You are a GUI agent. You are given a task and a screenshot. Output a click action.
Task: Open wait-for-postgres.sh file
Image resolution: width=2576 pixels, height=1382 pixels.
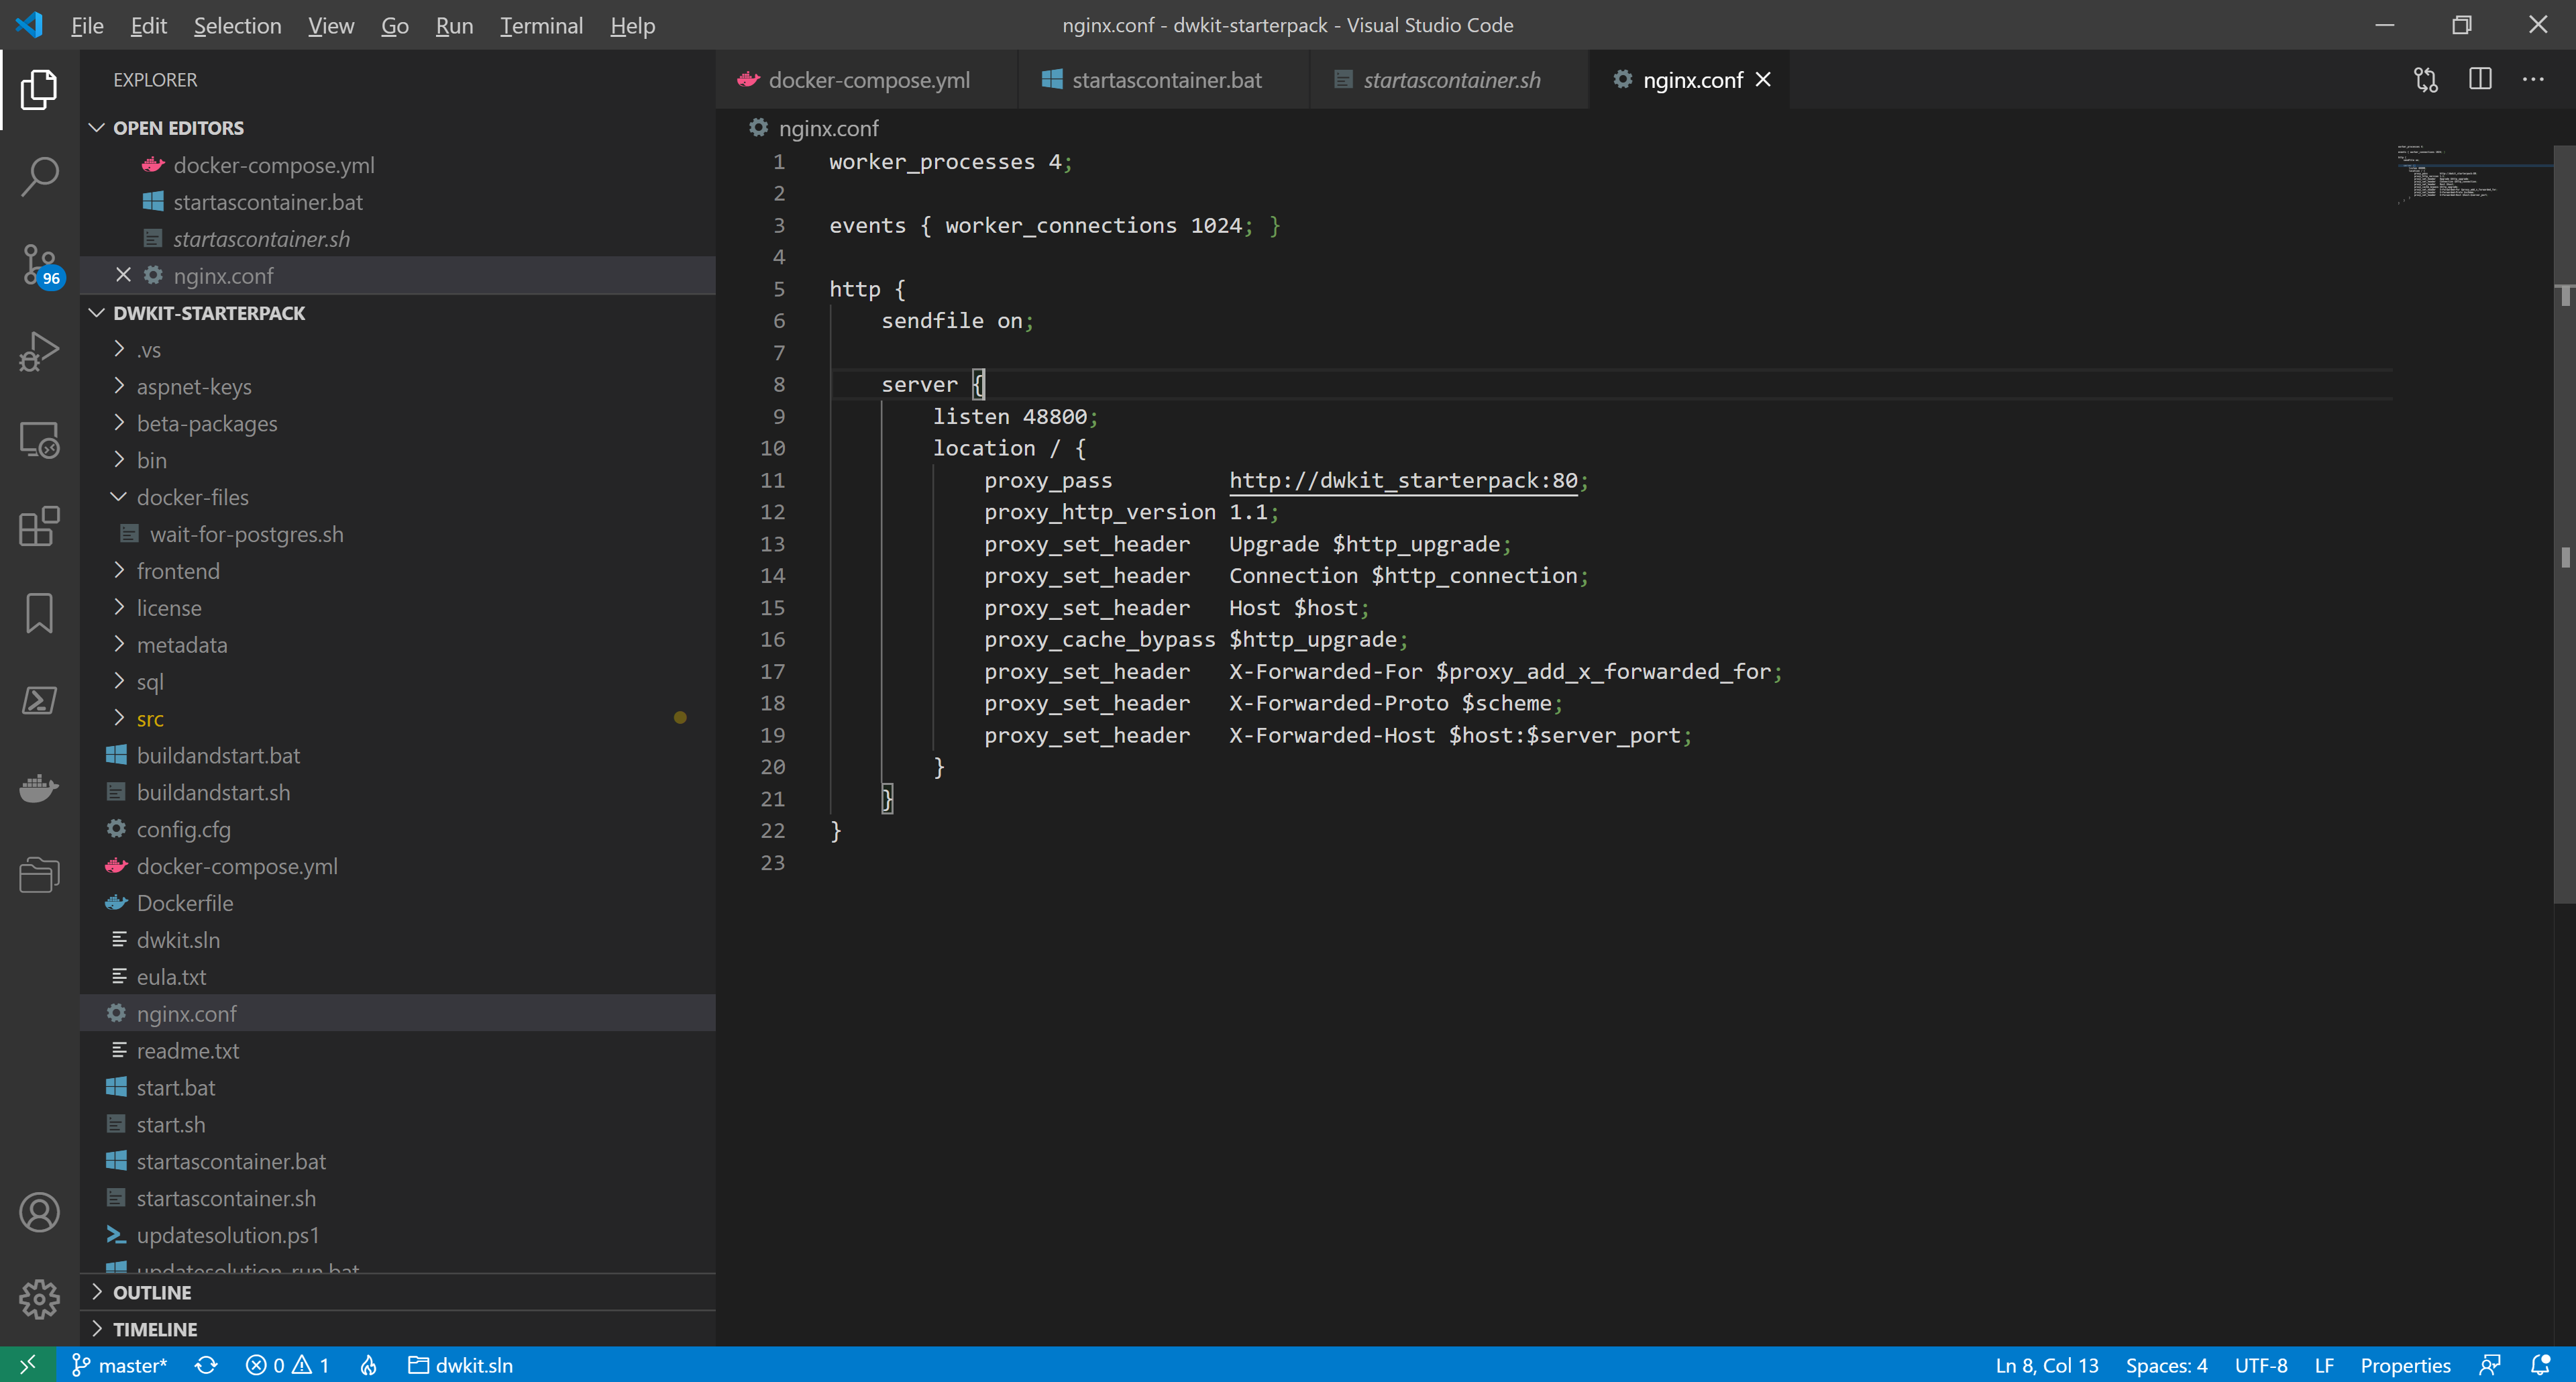click(x=398, y=534)
